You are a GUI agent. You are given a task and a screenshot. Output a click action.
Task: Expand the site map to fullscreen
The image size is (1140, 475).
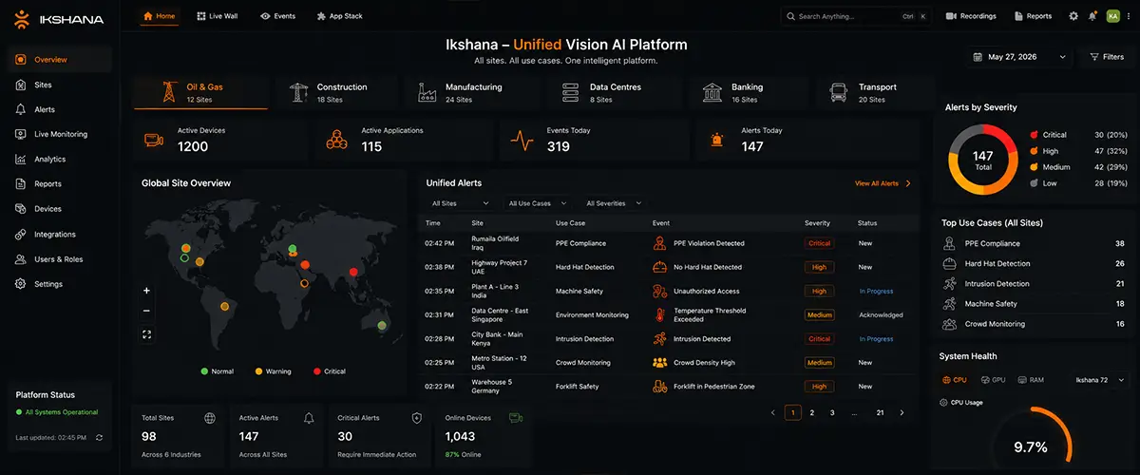tap(146, 333)
